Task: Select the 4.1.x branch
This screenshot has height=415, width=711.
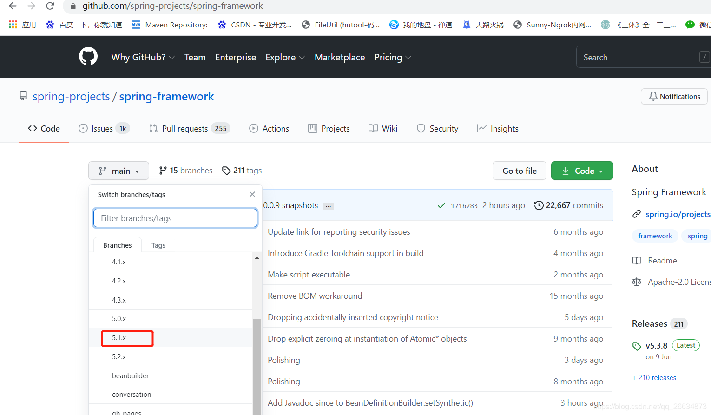Action: click(x=171, y=262)
